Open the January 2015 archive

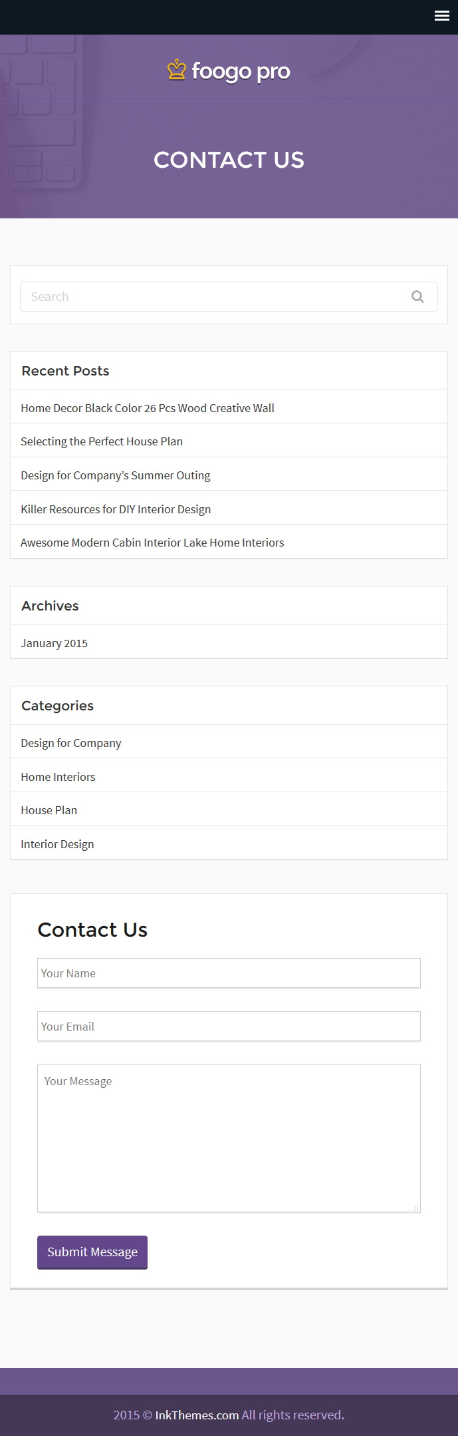pyautogui.click(x=55, y=643)
